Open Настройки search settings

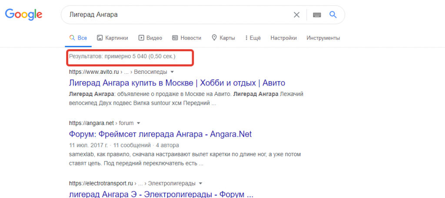pos(283,38)
